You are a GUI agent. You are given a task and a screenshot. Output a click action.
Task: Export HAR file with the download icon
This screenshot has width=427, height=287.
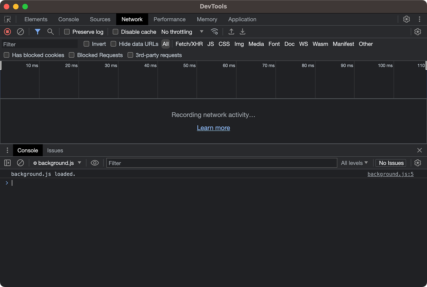pos(243,32)
